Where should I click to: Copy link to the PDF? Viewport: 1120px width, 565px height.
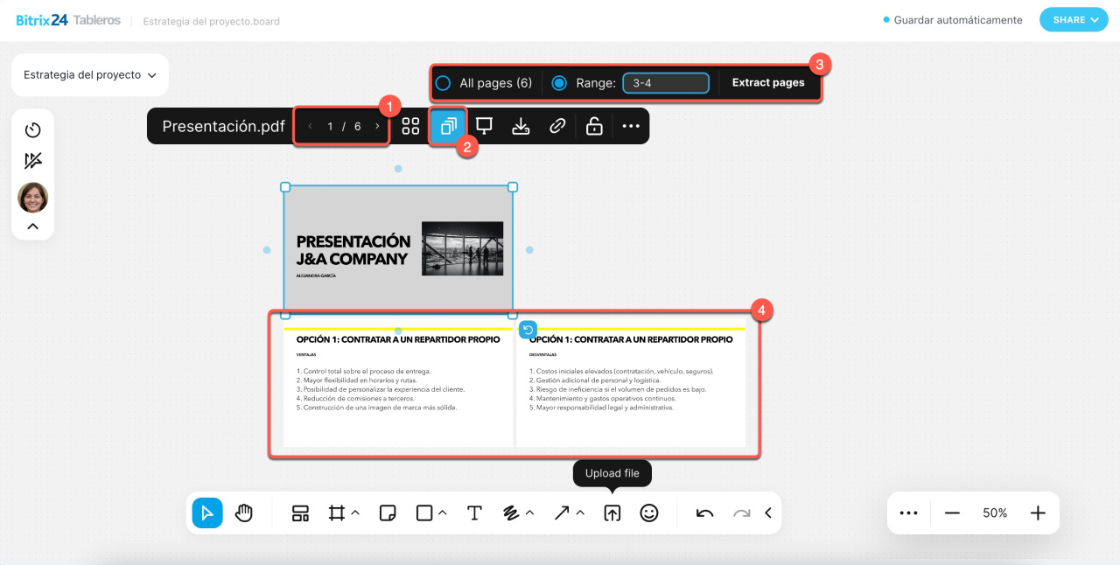click(x=557, y=126)
